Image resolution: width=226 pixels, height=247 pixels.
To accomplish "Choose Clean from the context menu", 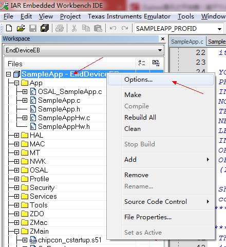I will [x=161, y=129].
